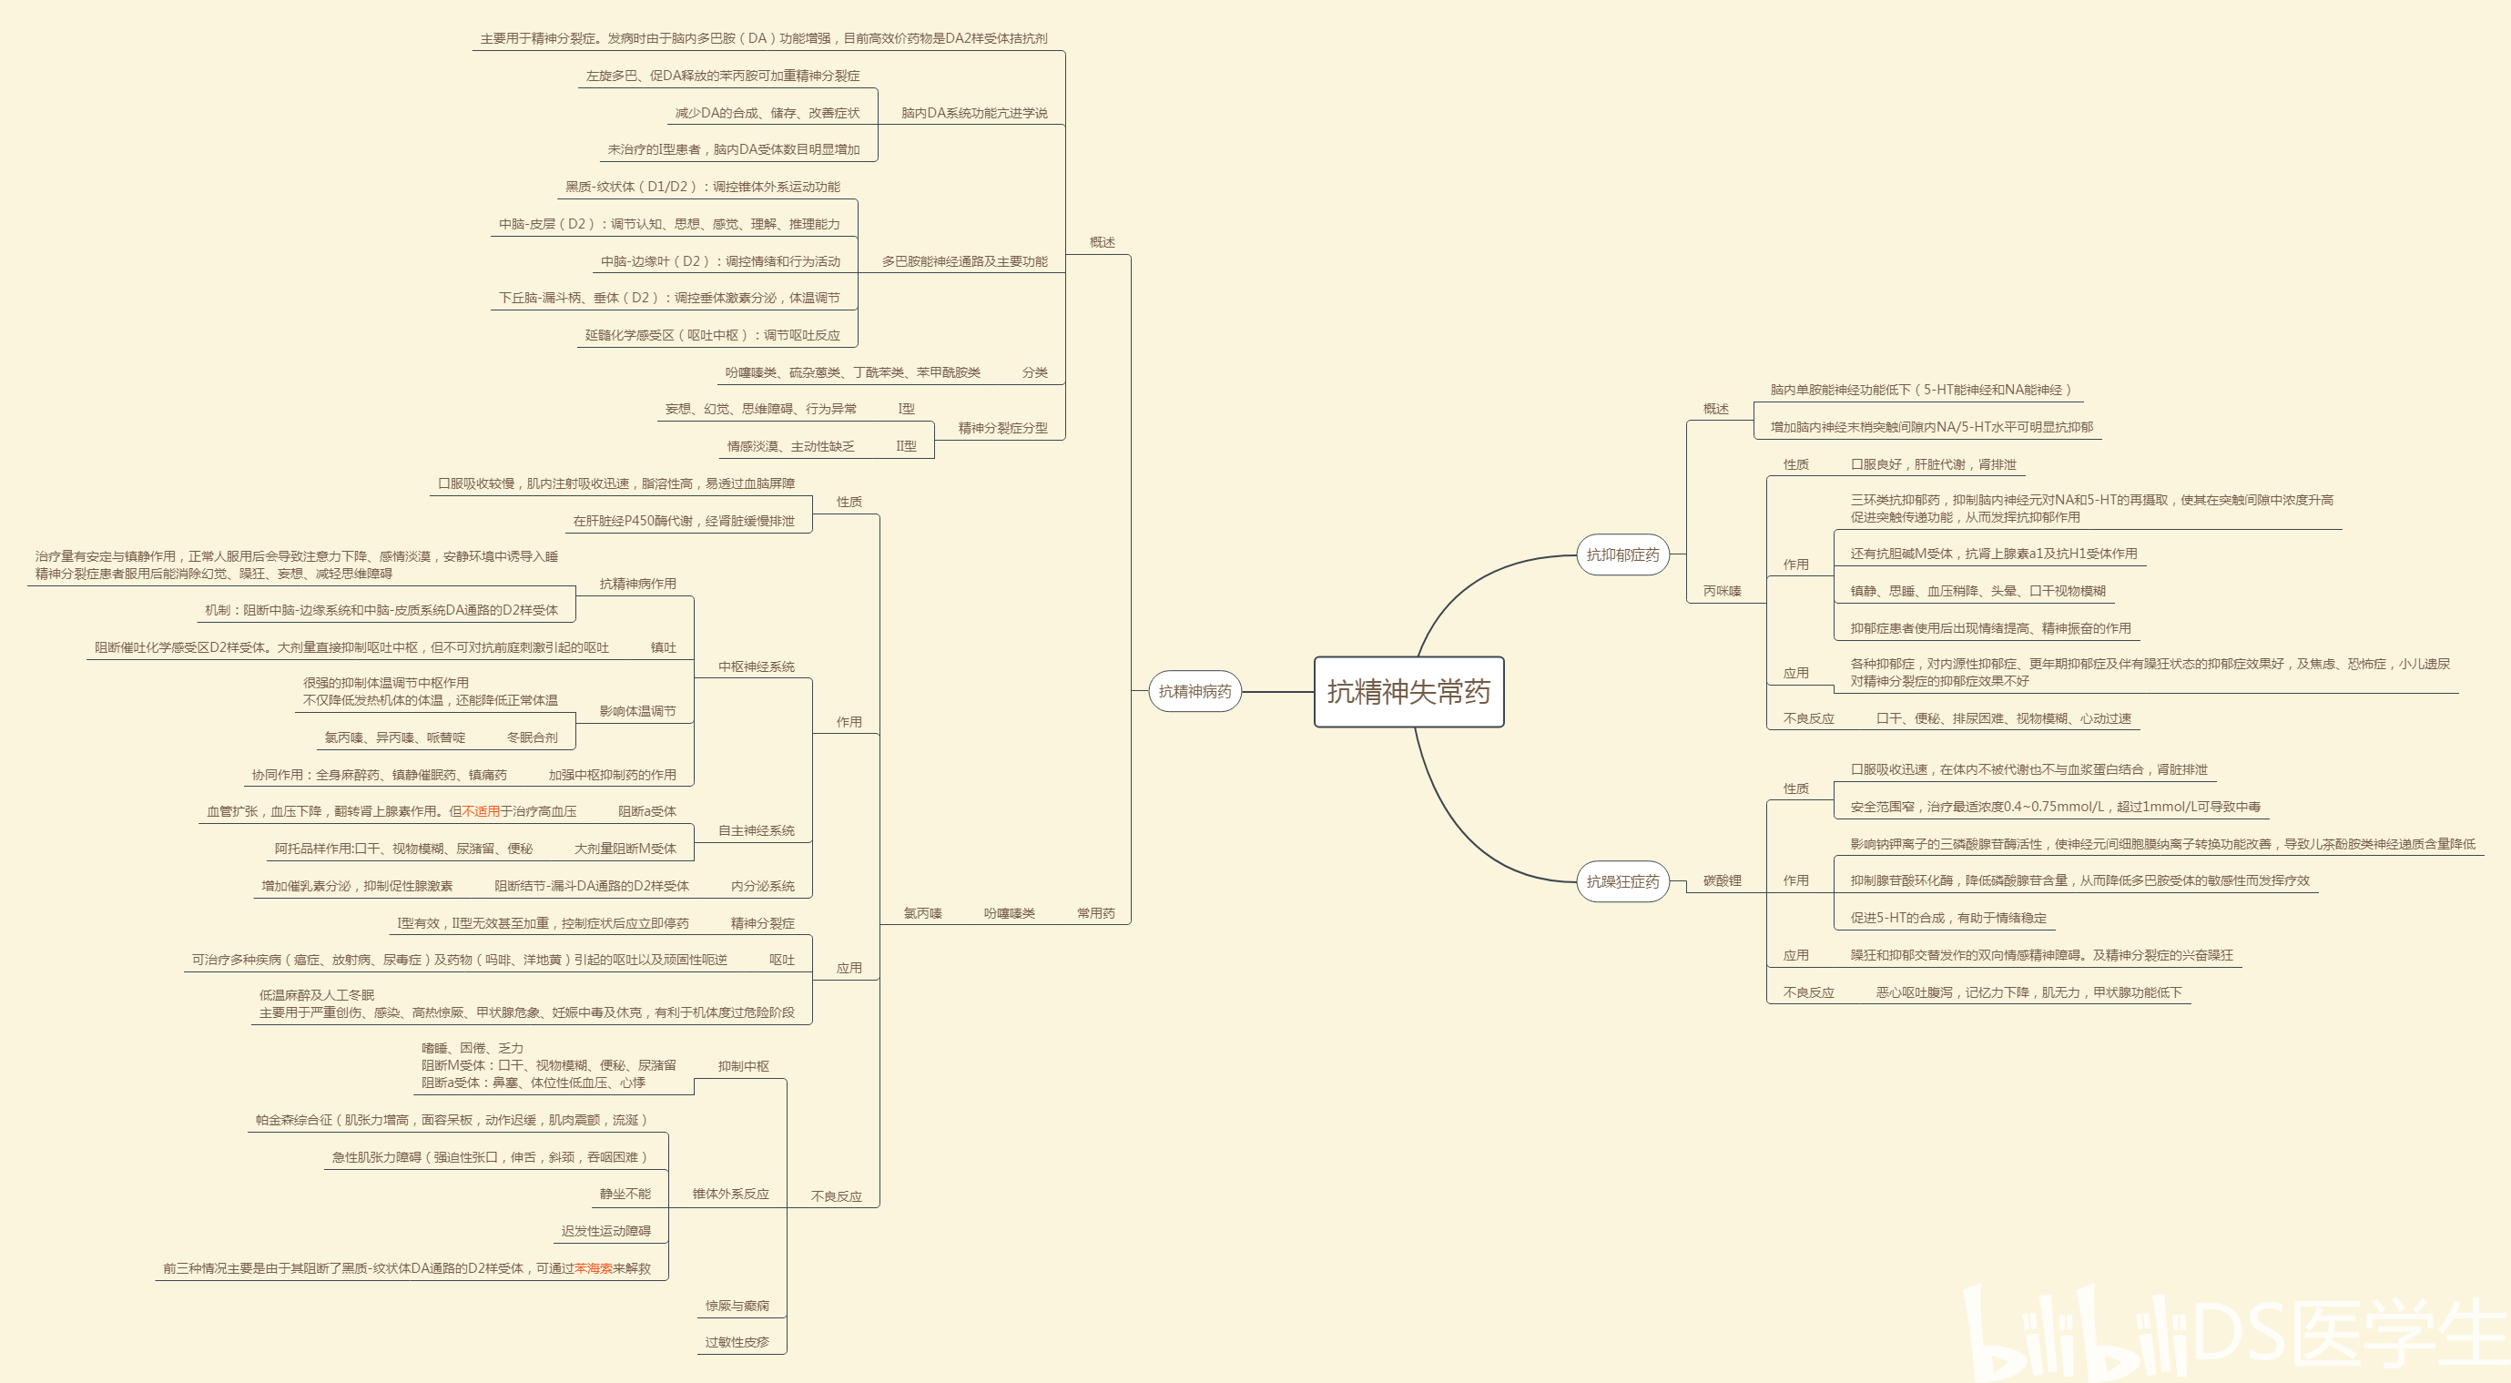2511x1383 pixels.
Task: Select 脑内DA系统功能亢进学说 node
Action: [975, 113]
